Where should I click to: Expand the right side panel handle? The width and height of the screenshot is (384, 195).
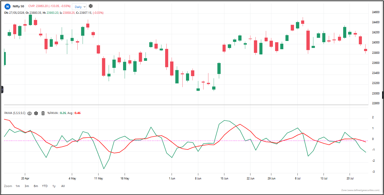(382, 95)
